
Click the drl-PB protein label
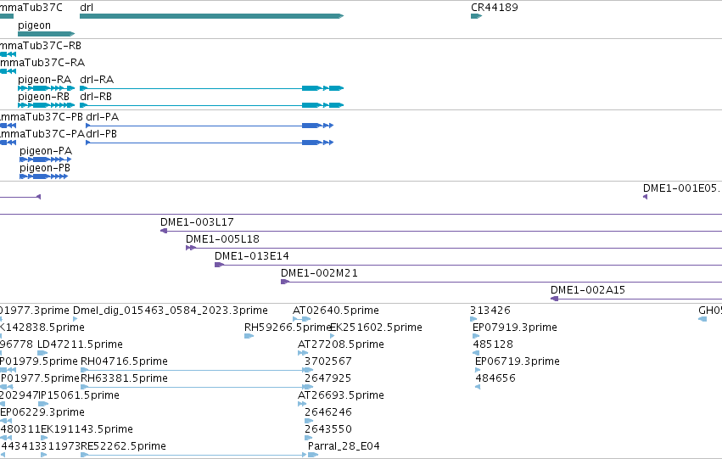tap(101, 134)
